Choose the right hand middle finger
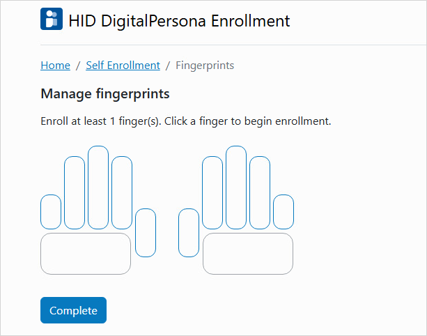The width and height of the screenshot is (427, 336). 236,187
